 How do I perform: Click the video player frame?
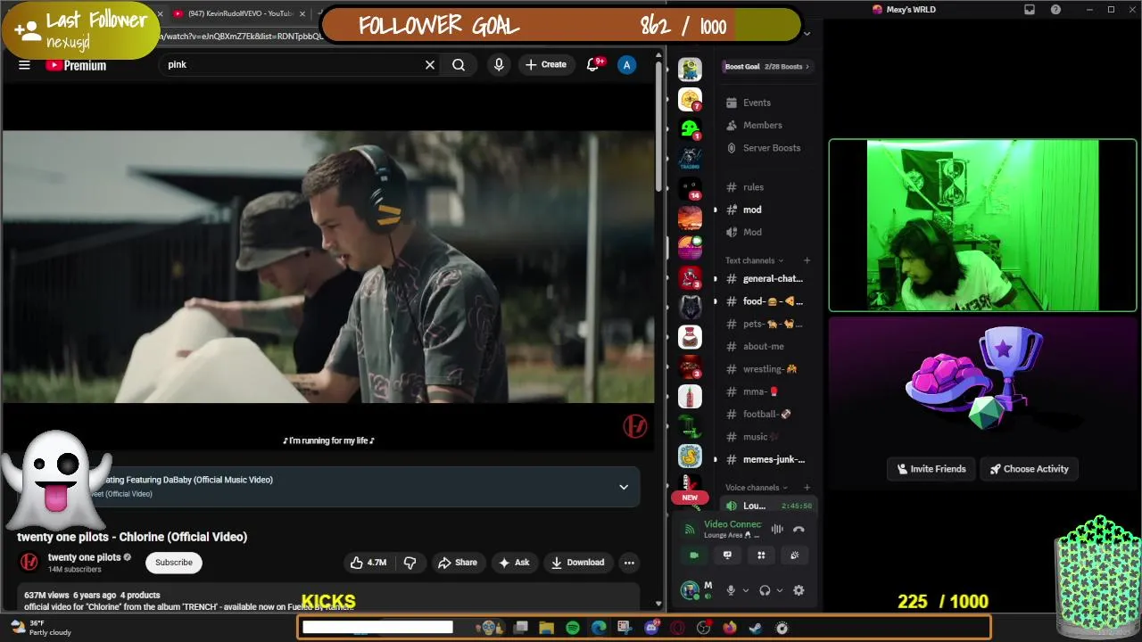328,267
